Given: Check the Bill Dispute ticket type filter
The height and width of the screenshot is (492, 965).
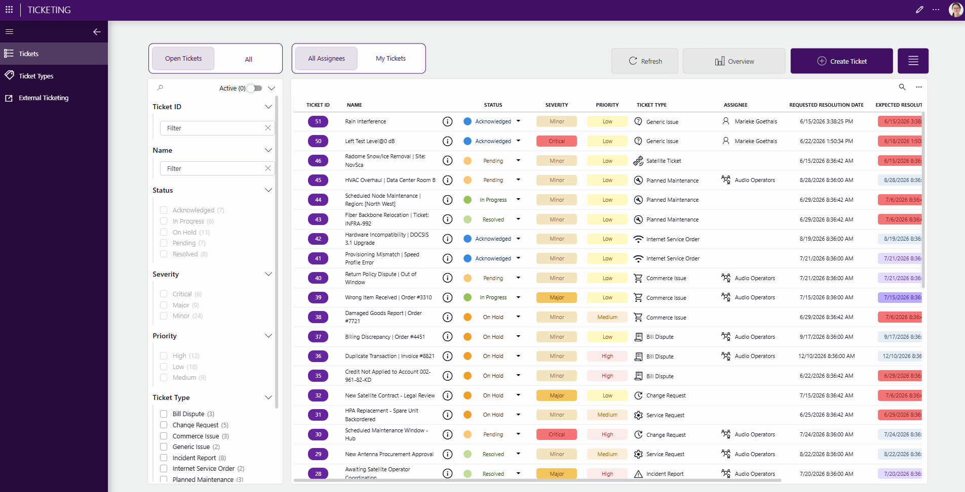Looking at the screenshot, I should point(164,414).
